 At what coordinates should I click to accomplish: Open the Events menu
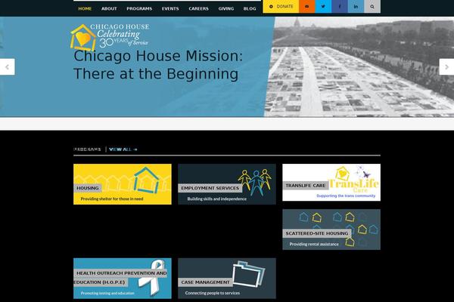tap(170, 8)
